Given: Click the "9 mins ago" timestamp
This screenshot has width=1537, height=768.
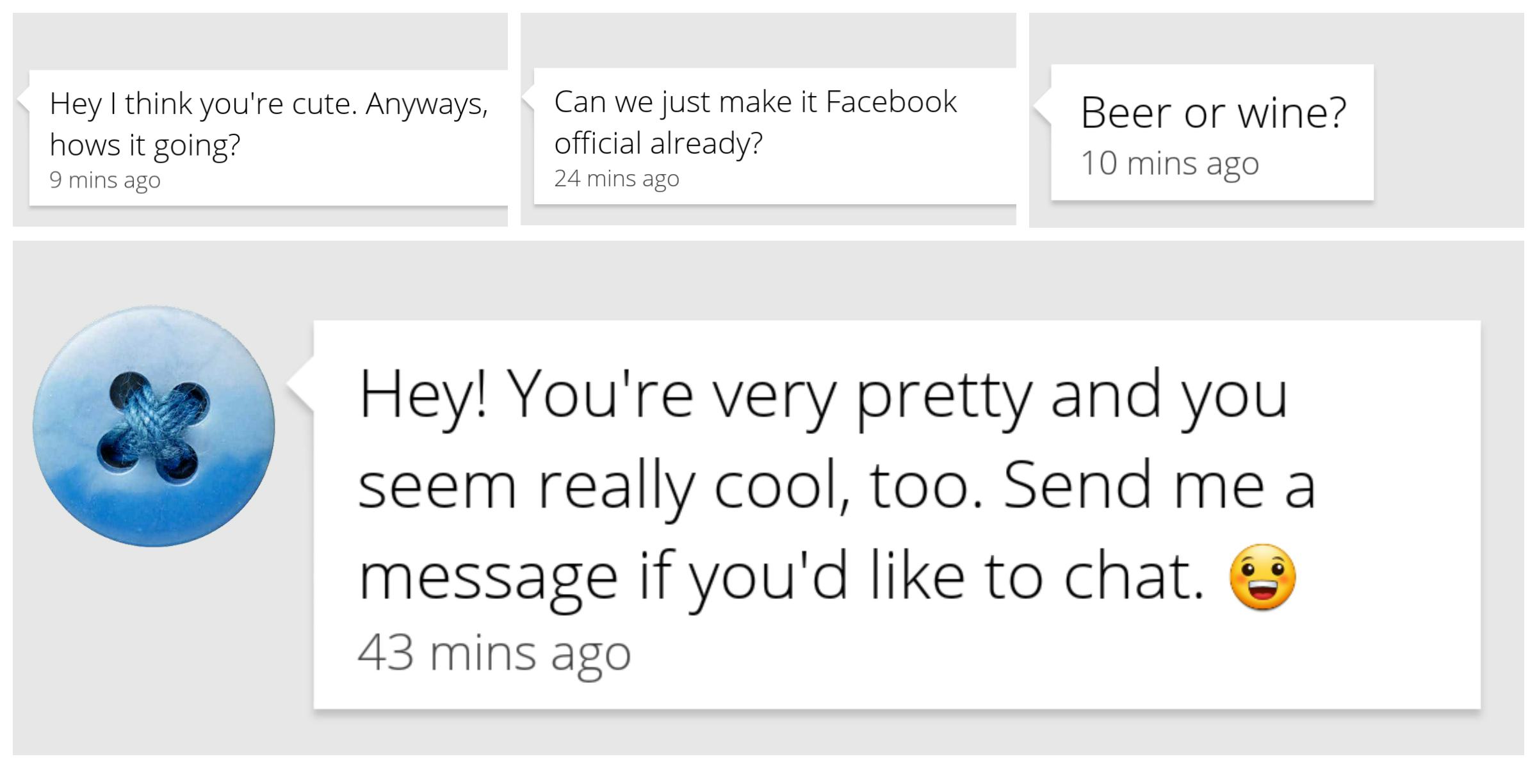Looking at the screenshot, I should 105,180.
